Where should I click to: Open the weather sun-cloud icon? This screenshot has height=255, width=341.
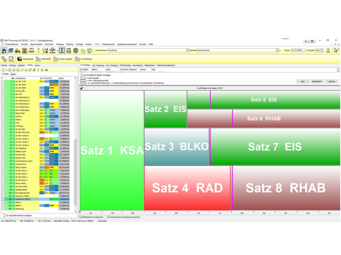[83, 51]
